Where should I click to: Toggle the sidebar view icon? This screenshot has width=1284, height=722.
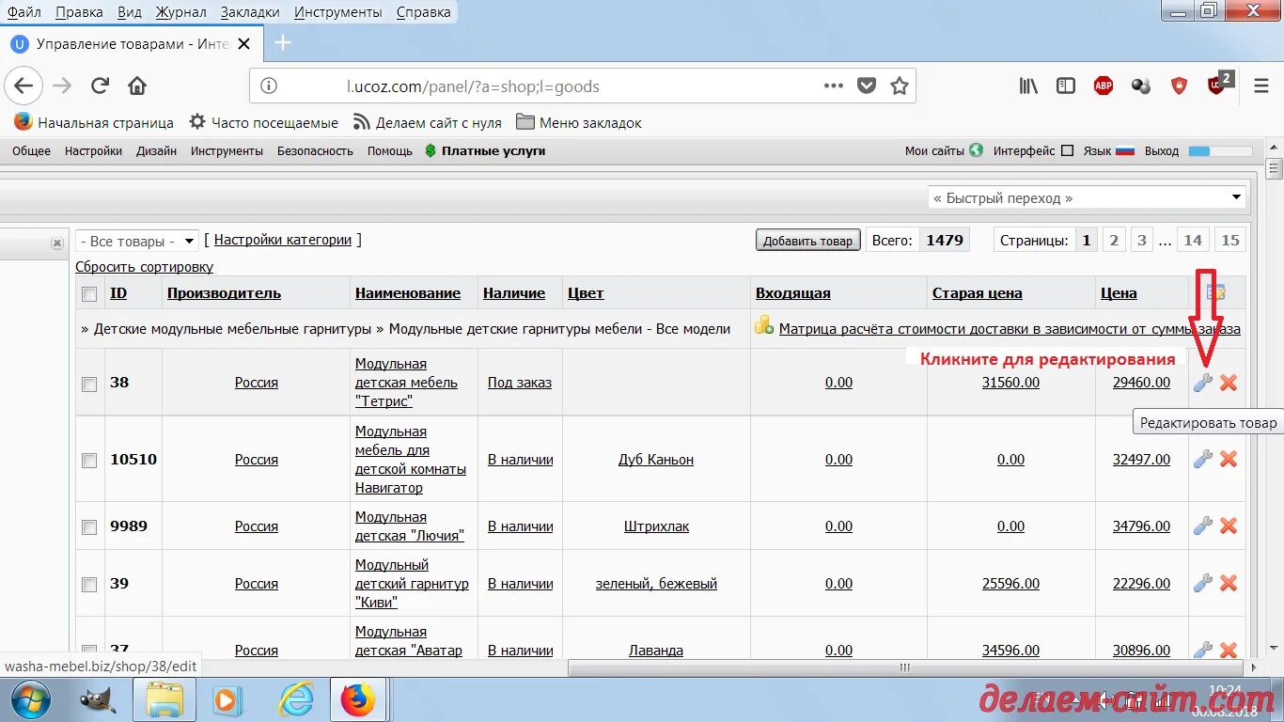pos(1066,86)
